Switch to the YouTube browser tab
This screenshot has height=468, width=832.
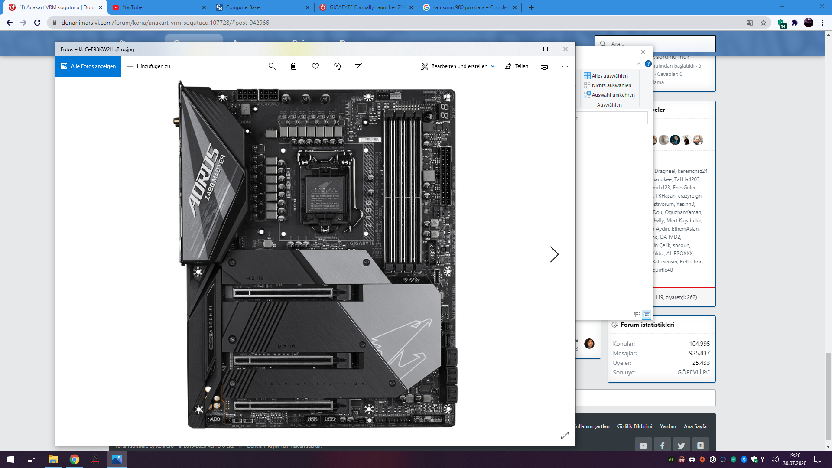(x=132, y=7)
